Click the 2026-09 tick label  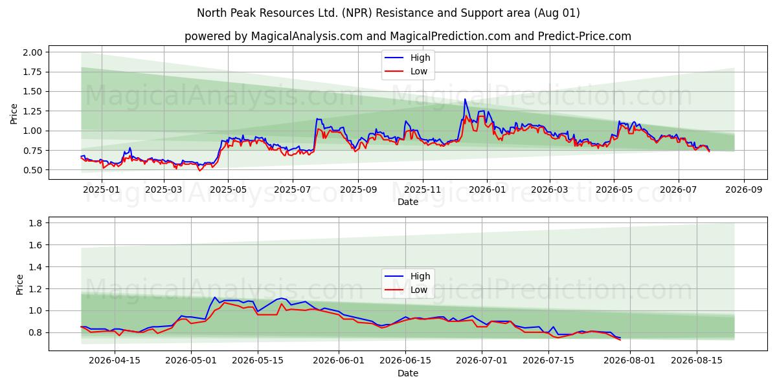coord(744,189)
